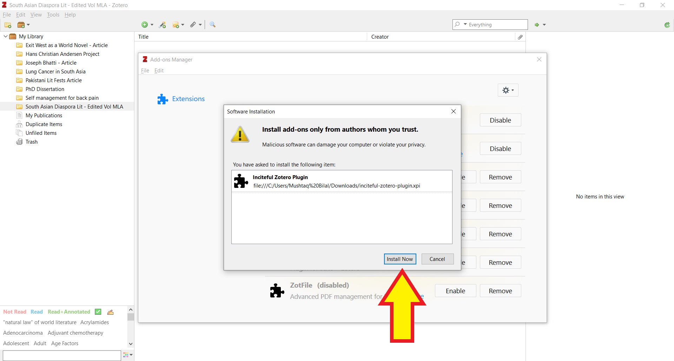Image resolution: width=674 pixels, height=361 pixels.
Task: Filter by Acrylamides tag
Action: point(94,322)
